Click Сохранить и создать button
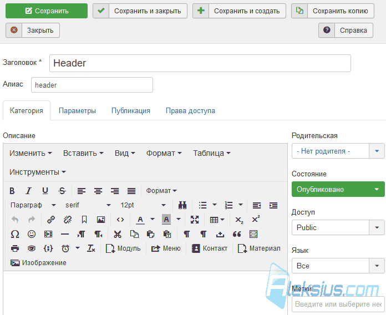 pos(239,11)
